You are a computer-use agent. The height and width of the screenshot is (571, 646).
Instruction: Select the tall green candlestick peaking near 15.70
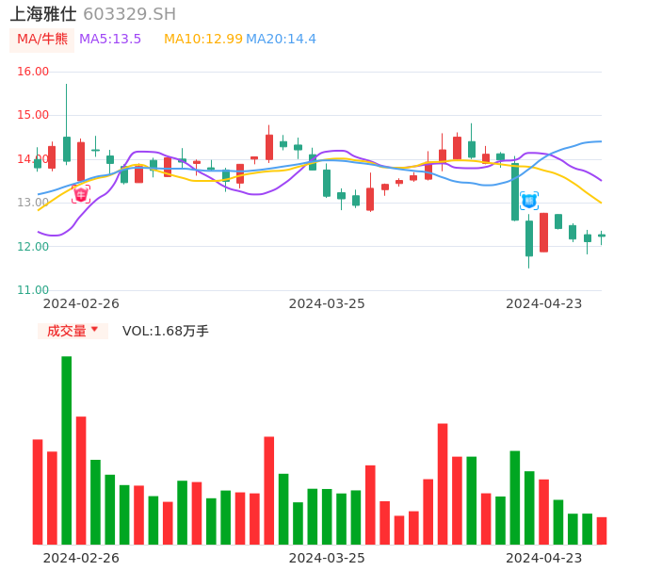click(x=67, y=148)
